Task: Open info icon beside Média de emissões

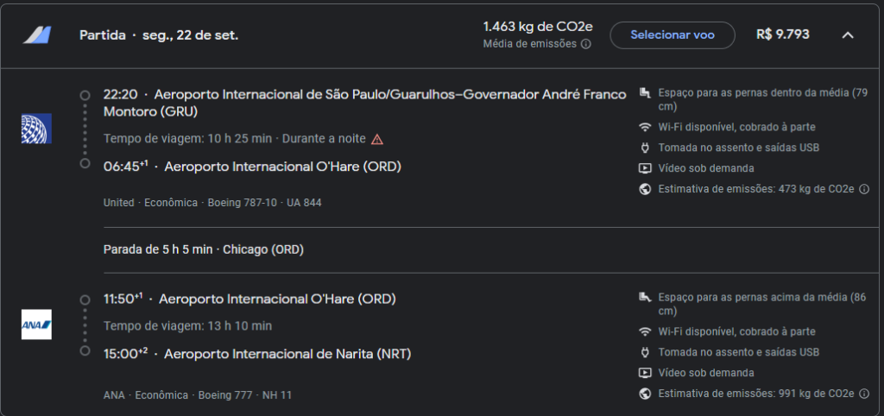Action: click(x=585, y=44)
